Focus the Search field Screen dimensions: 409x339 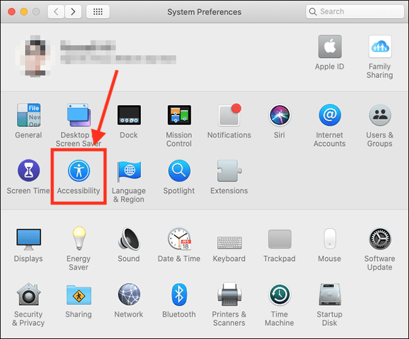(355, 11)
